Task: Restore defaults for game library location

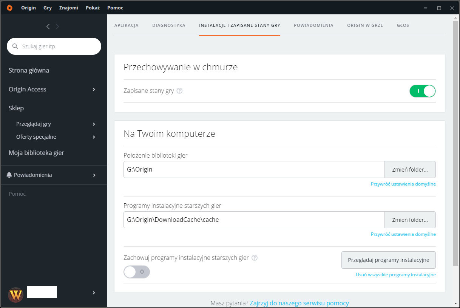Action: point(403,184)
